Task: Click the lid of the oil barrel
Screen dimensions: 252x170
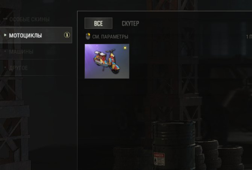Action: [174, 124]
